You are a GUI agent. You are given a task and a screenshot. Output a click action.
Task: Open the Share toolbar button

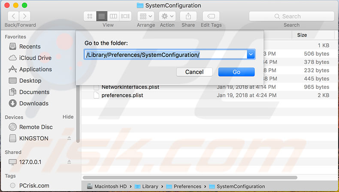[x=188, y=16]
